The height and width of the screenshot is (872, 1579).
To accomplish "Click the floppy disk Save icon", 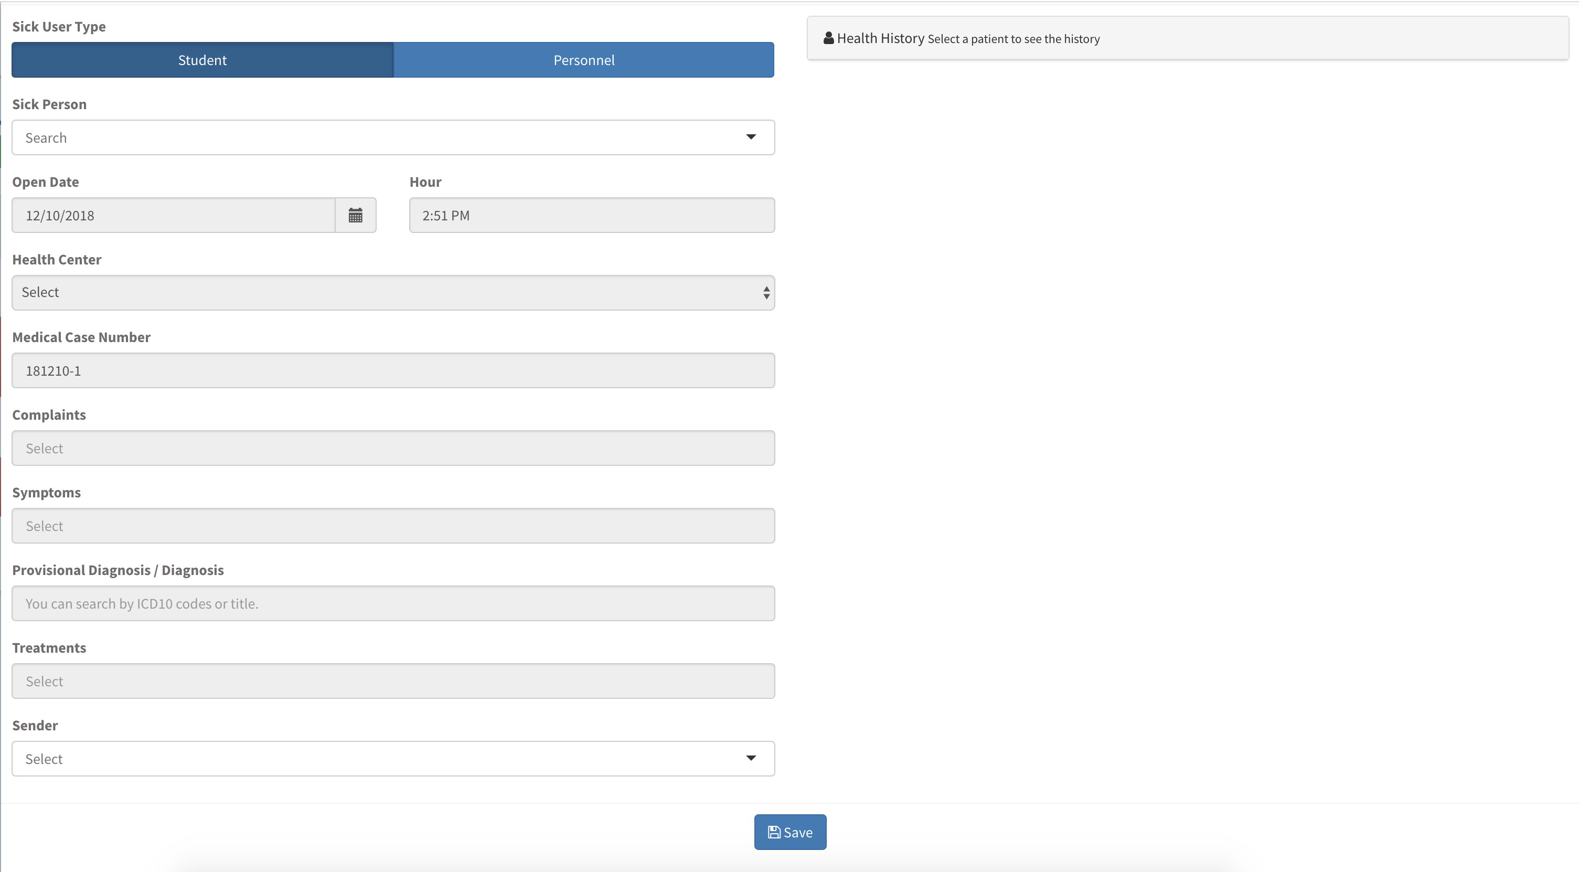I will (774, 832).
